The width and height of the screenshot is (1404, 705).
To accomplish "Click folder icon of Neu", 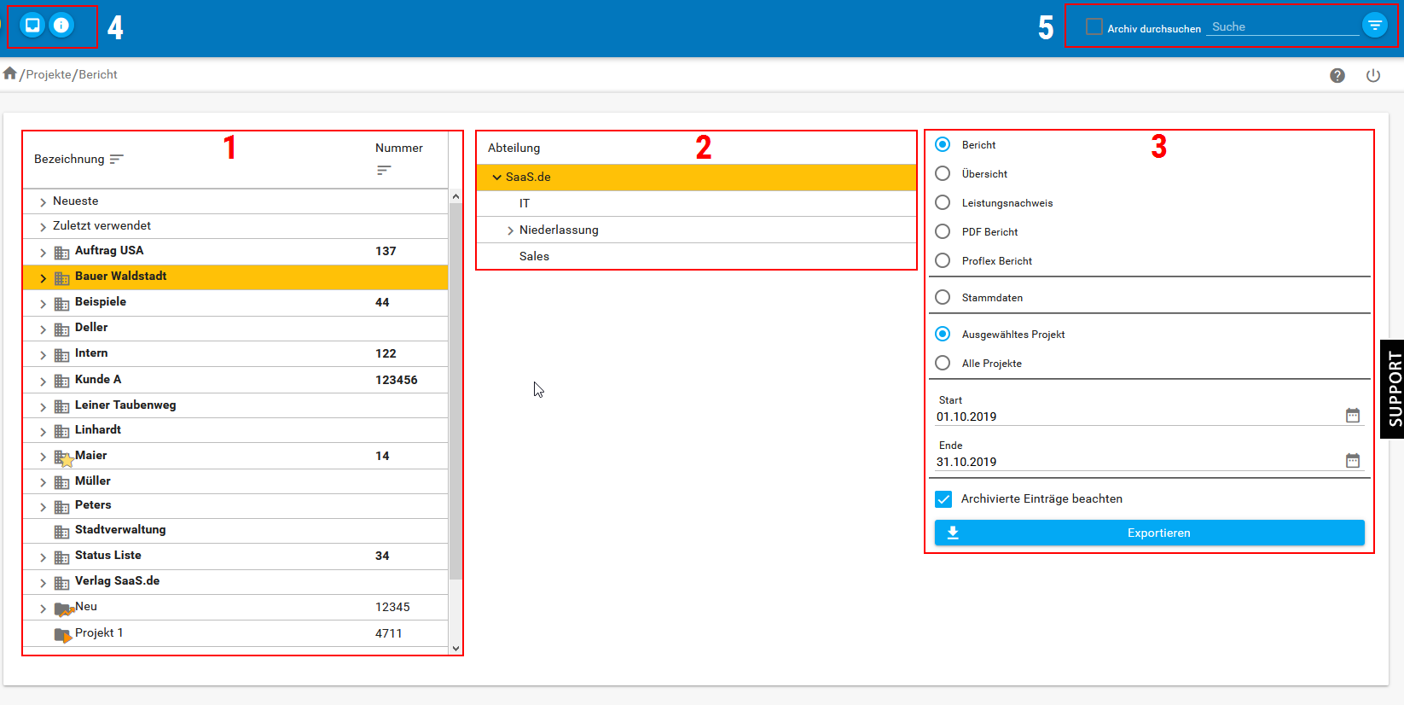I will coord(64,609).
